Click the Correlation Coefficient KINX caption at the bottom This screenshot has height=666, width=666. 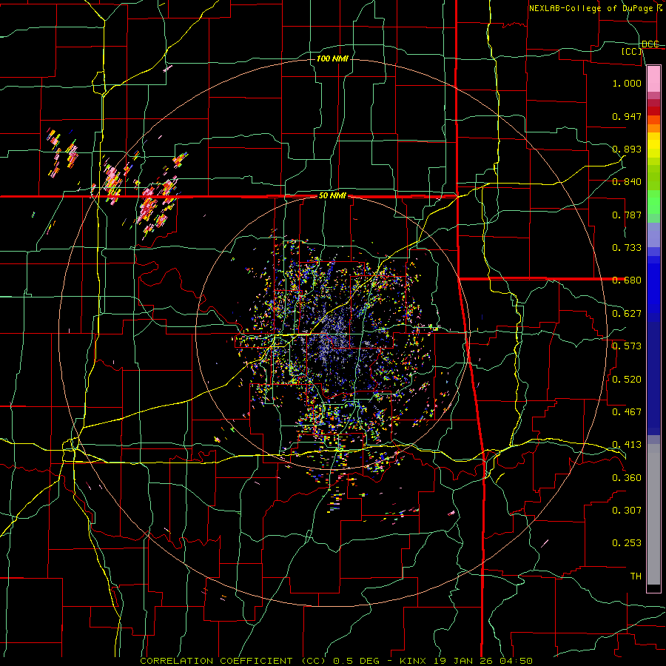[336, 661]
